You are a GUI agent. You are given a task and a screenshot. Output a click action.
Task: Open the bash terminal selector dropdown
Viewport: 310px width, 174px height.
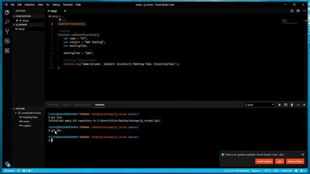point(259,105)
